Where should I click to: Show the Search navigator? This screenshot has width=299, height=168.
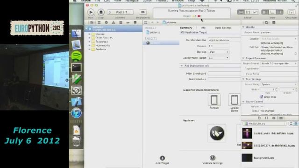point(106,22)
